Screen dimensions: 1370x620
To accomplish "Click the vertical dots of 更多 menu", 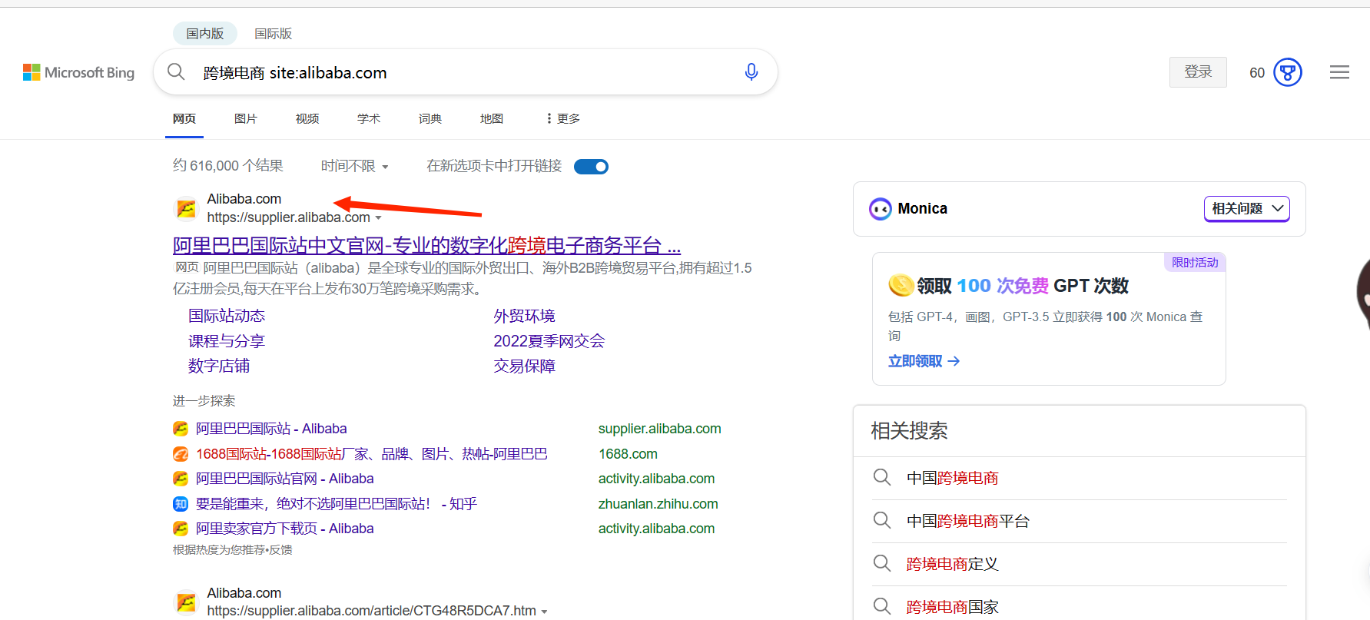I will tap(549, 118).
